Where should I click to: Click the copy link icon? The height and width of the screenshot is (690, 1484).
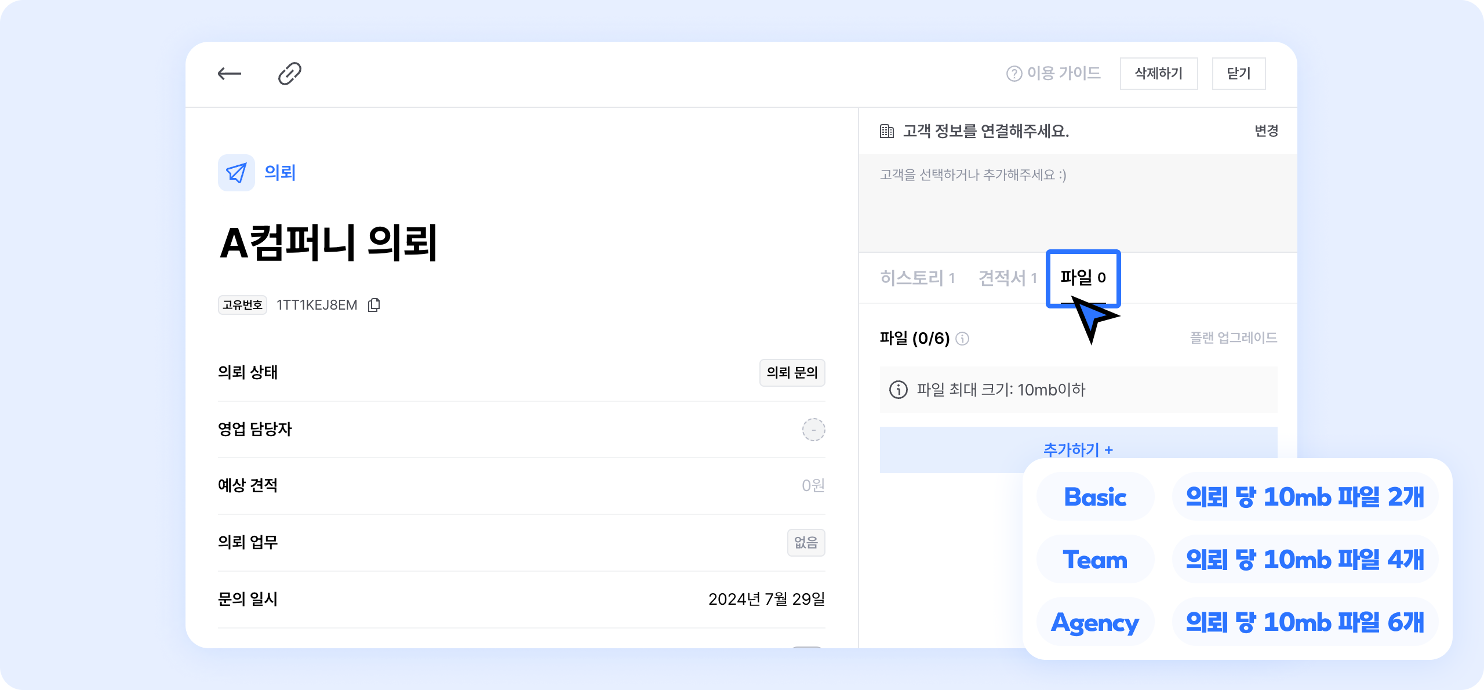pos(289,74)
